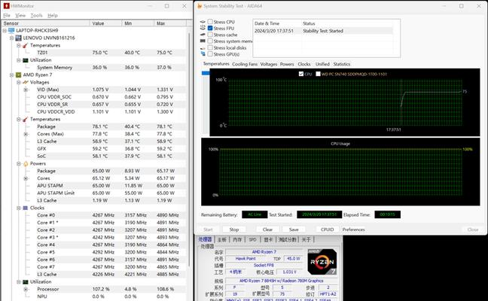Click the CPUID button in AIDA64
Viewport: 488px width, 301px height.
327,230
